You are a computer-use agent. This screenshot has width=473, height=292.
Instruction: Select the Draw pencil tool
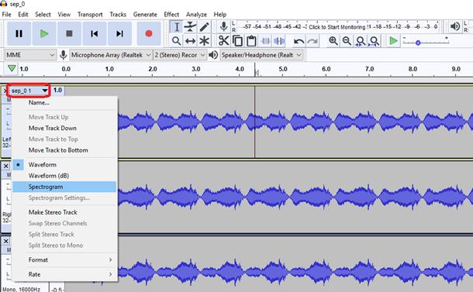pos(204,27)
